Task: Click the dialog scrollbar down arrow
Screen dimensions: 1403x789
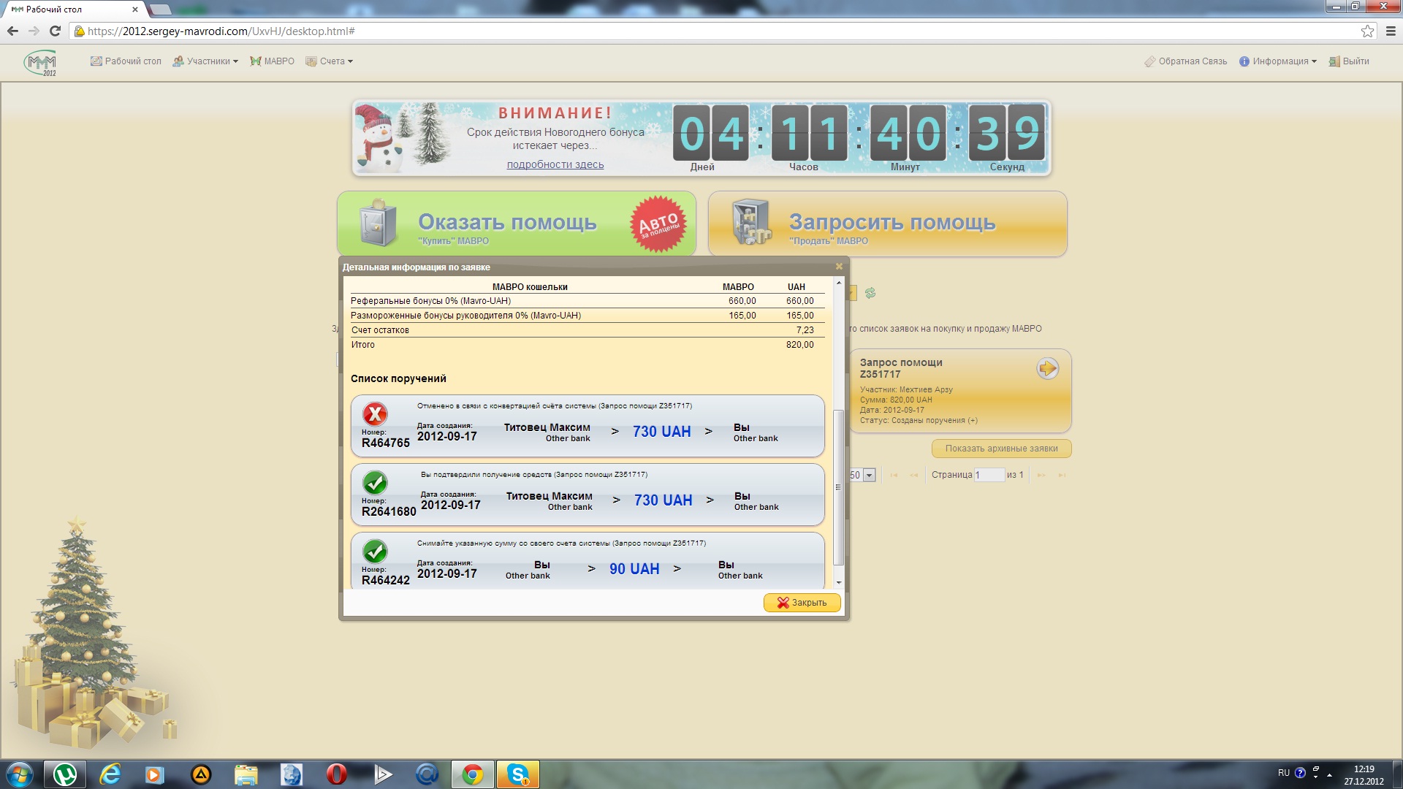Action: tap(839, 582)
